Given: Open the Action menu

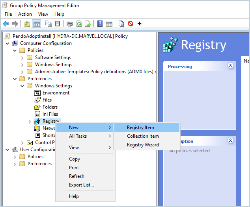Looking at the screenshot, I should [25, 14].
